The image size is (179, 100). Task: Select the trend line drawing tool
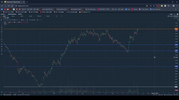[x=2, y=25]
